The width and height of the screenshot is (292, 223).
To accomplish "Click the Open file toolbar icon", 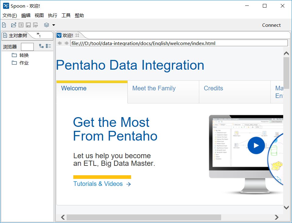I will (x=14, y=25).
